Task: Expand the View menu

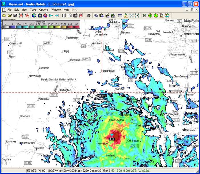Action: [x=24, y=9]
